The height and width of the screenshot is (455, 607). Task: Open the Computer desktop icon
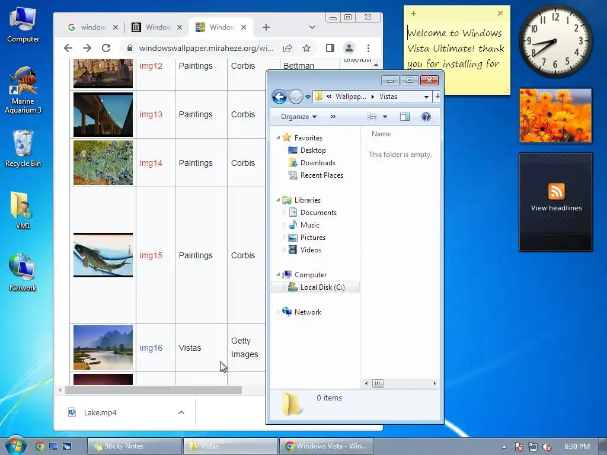click(23, 25)
